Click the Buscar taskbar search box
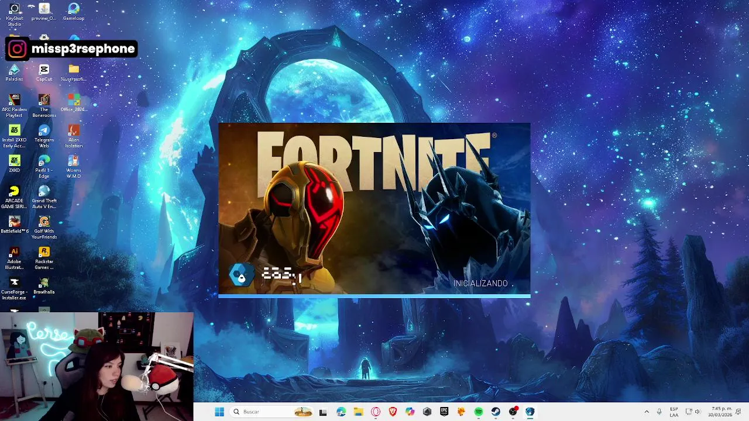 point(272,412)
